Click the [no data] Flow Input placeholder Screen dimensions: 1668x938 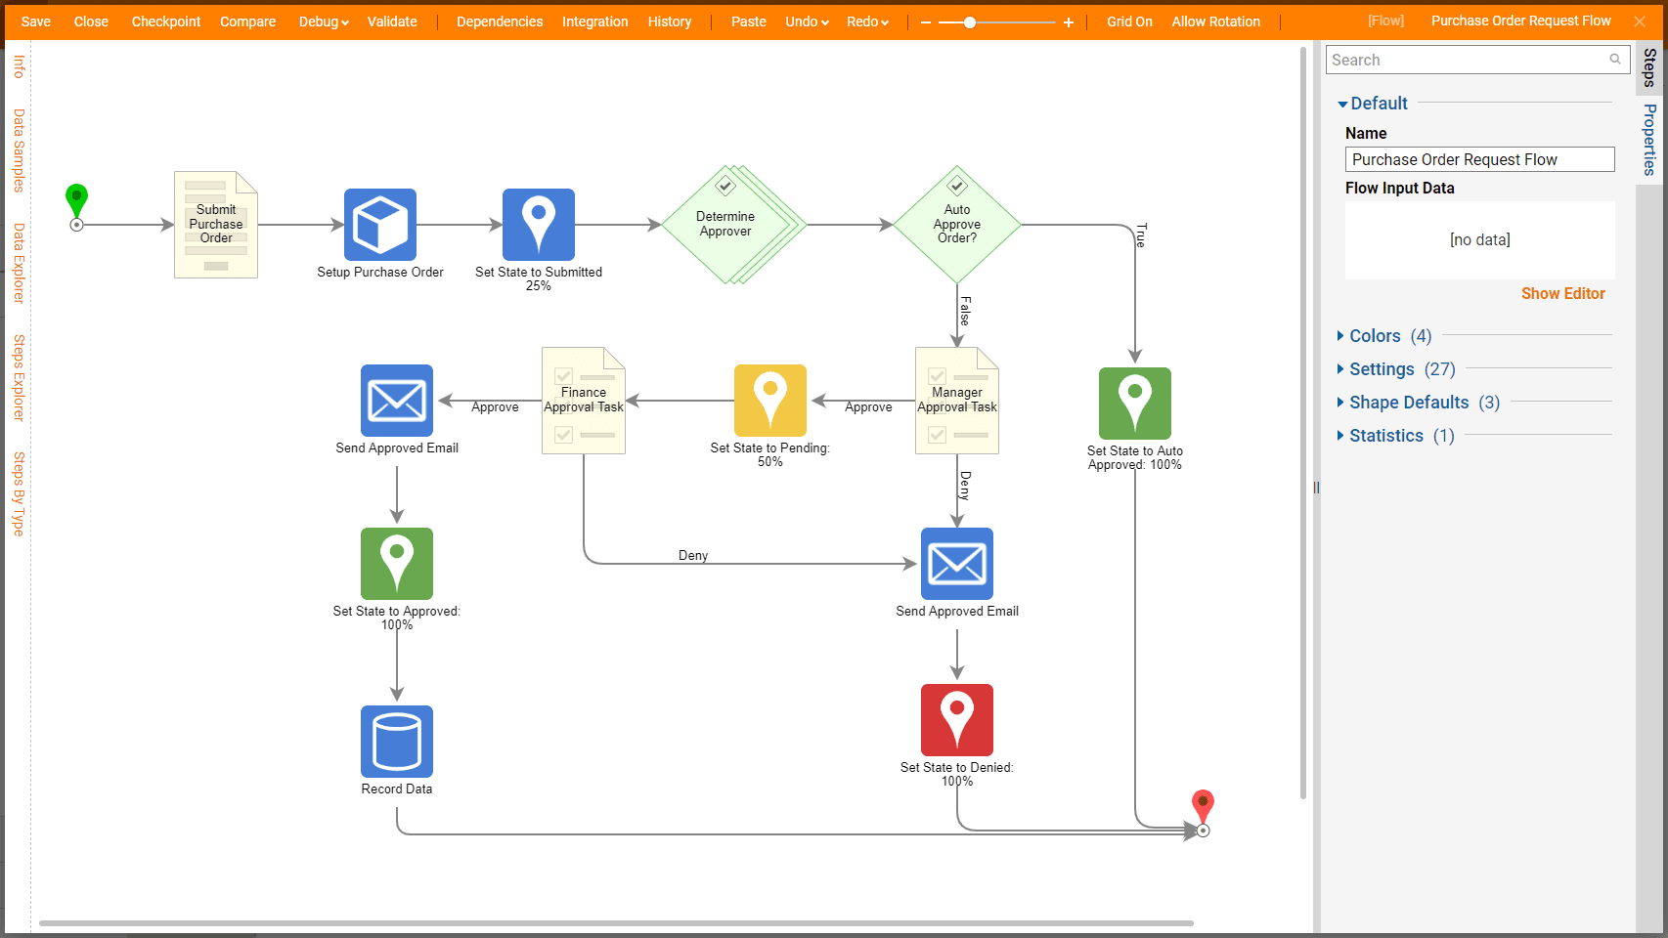pos(1479,240)
